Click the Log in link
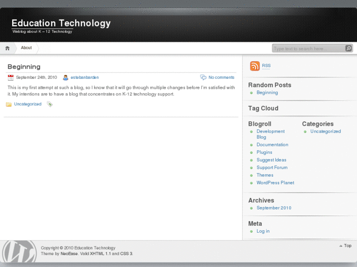 pos(263,231)
